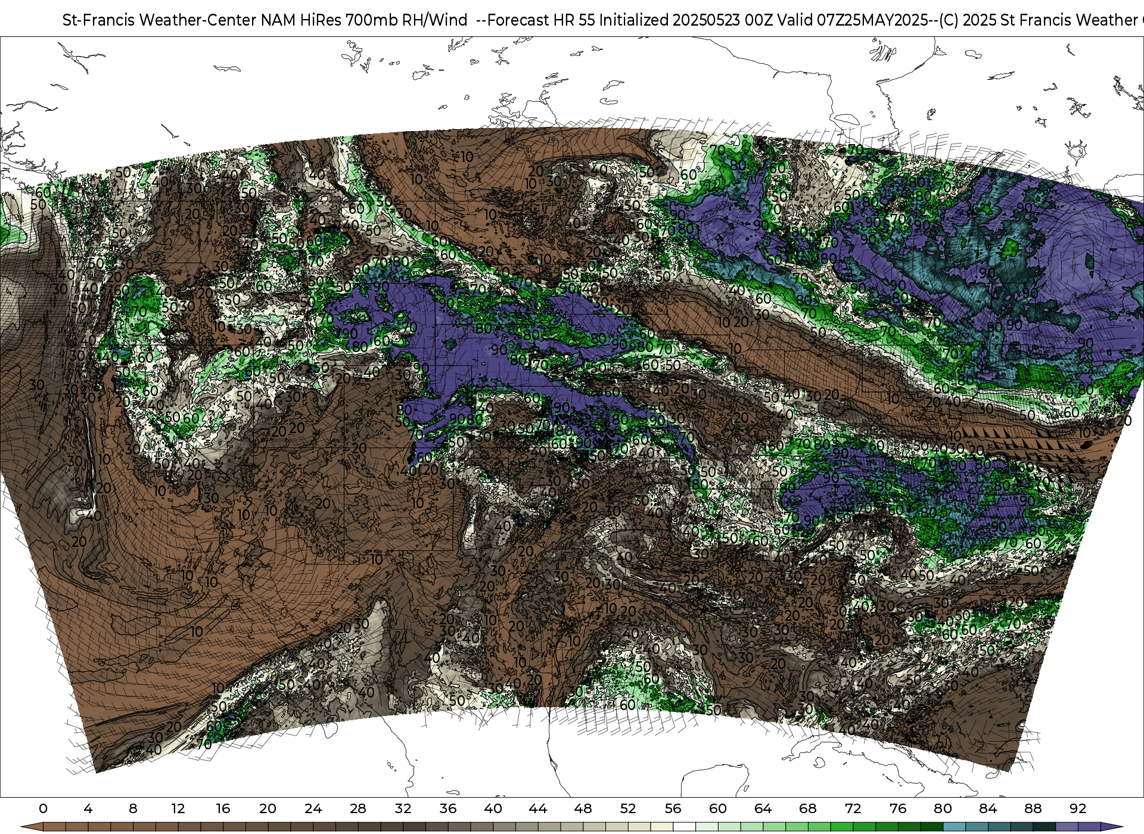This screenshot has height=834, width=1144.
Task: Click the purple right arrow end of colorbar
Action: pos(1112,827)
